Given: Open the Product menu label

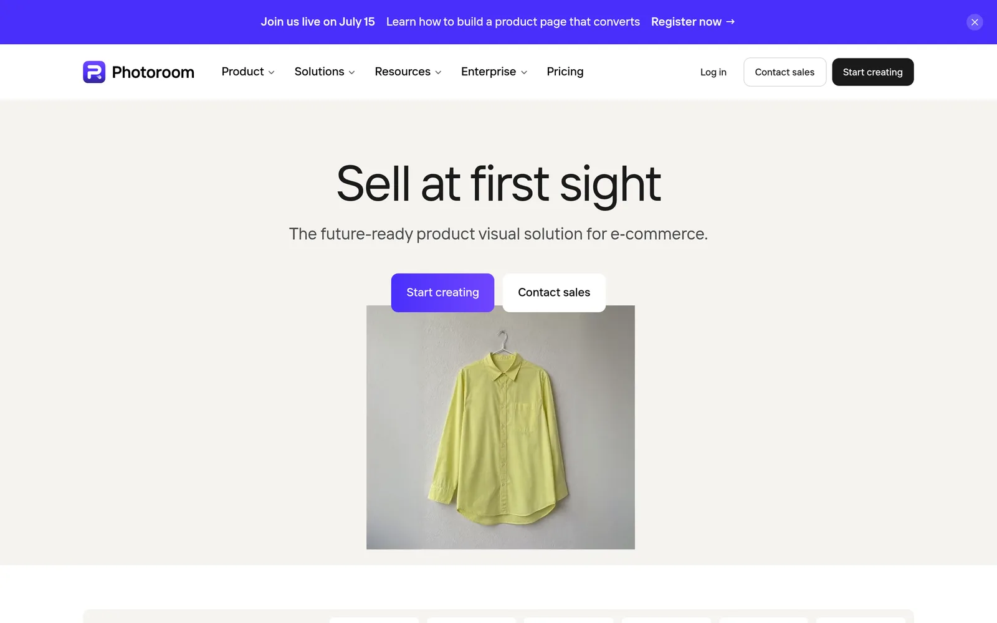Looking at the screenshot, I should click(x=243, y=72).
